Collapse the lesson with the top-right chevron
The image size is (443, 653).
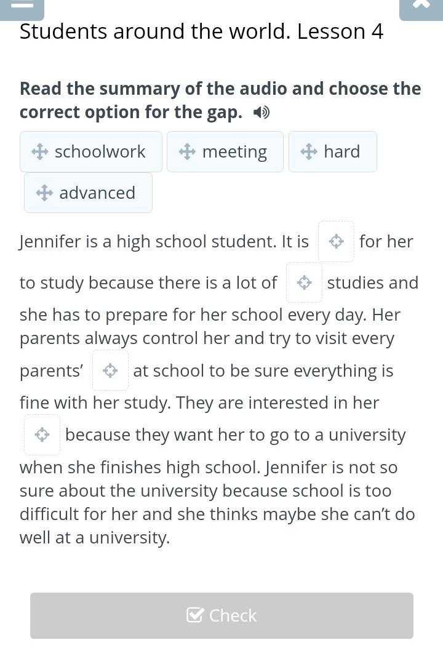click(421, 9)
